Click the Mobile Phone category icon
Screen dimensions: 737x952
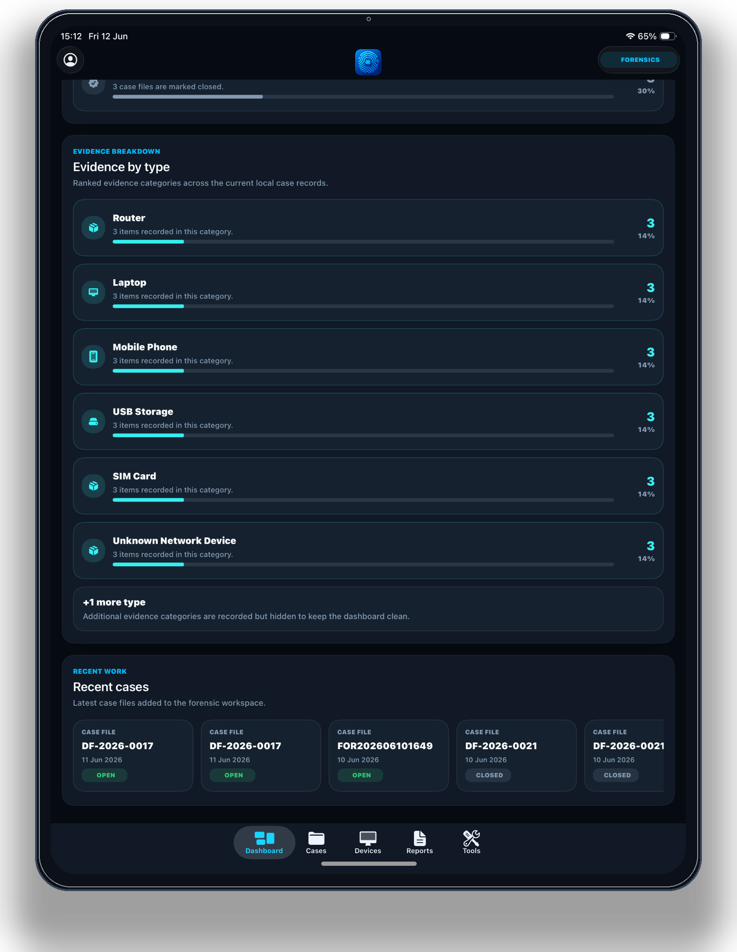tap(94, 357)
